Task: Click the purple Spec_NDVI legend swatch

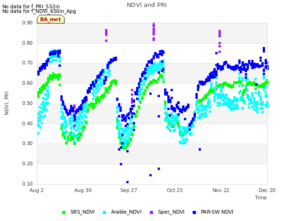Action: tap(152, 213)
